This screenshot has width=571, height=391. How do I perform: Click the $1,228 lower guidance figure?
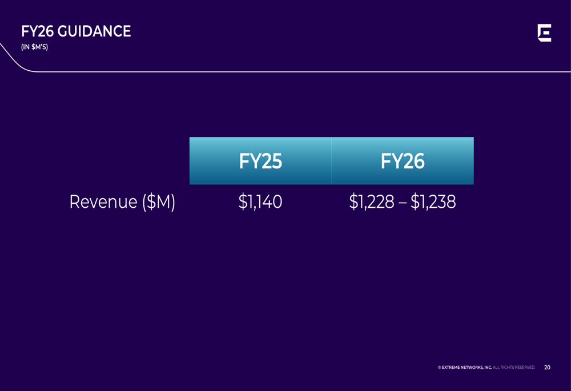[372, 201]
